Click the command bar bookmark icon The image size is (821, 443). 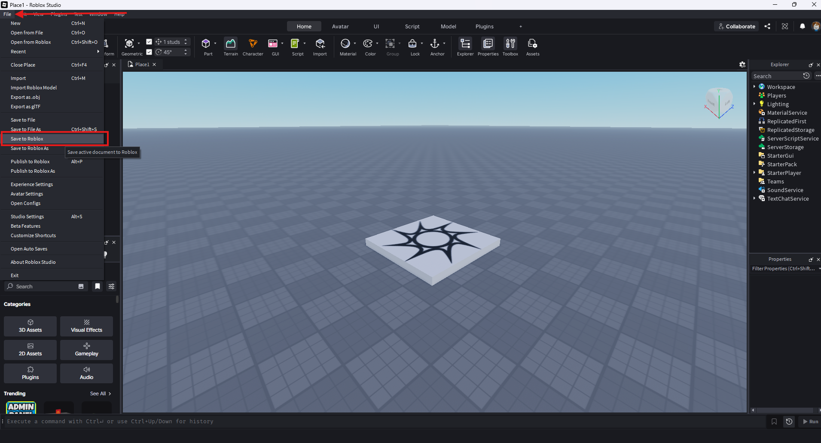(774, 422)
